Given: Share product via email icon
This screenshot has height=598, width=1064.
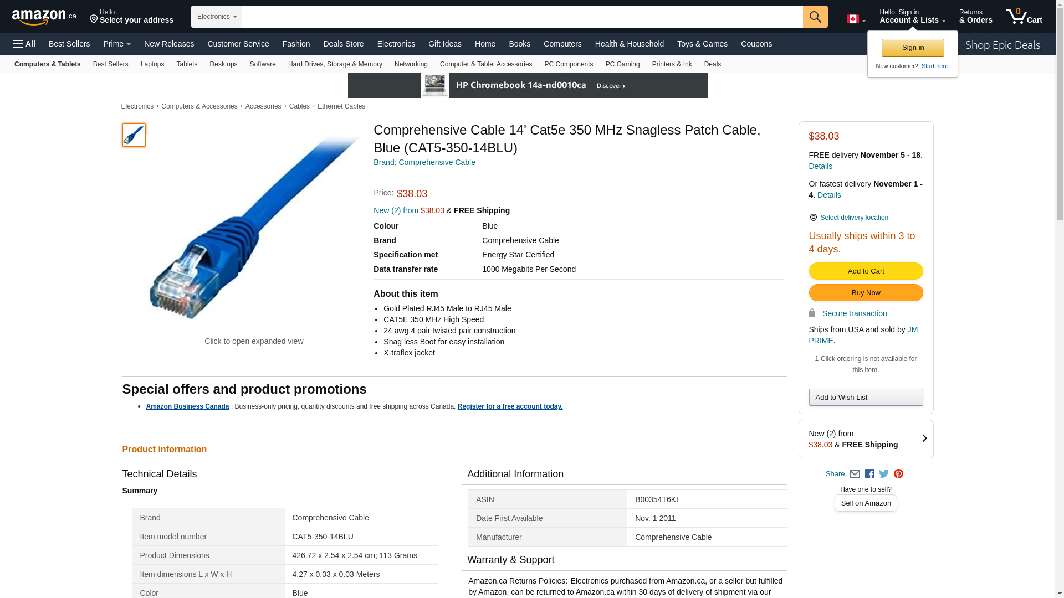Looking at the screenshot, I should [855, 474].
